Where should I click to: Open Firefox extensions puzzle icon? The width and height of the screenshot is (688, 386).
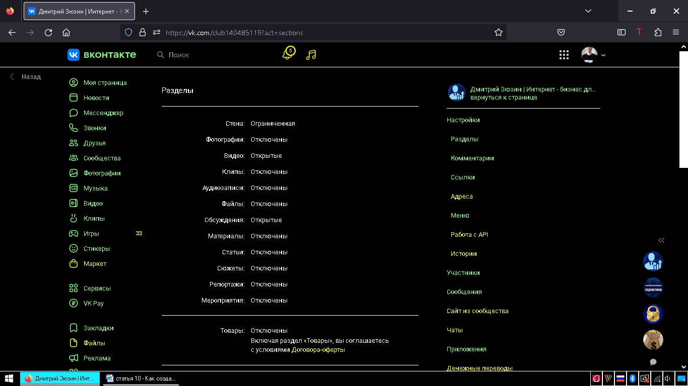pyautogui.click(x=658, y=32)
